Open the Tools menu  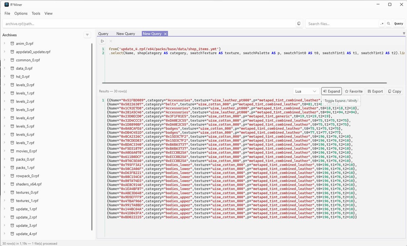pos(36,13)
